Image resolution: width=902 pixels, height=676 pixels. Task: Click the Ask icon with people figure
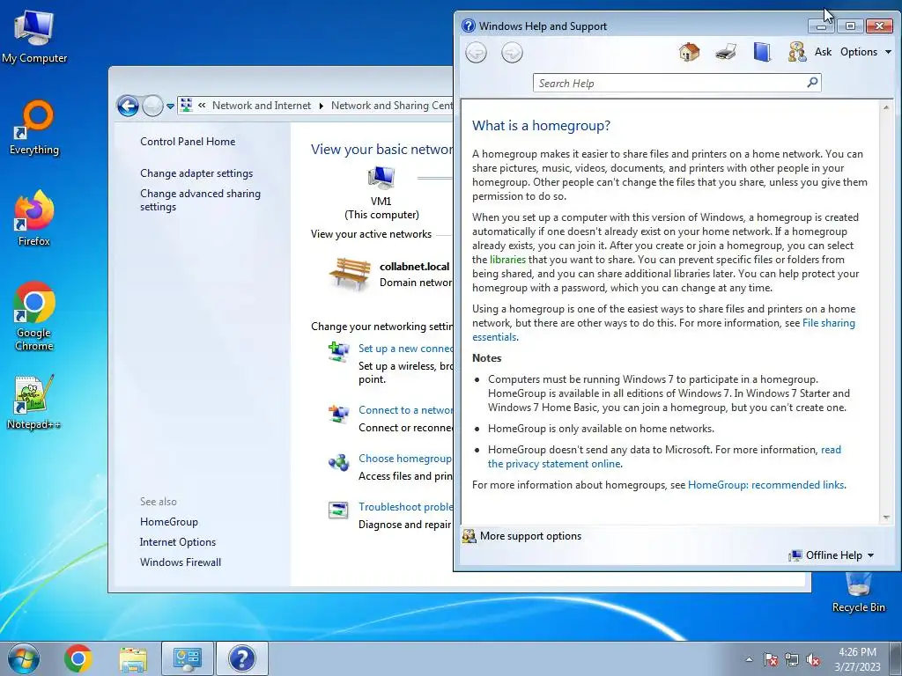[x=796, y=52]
